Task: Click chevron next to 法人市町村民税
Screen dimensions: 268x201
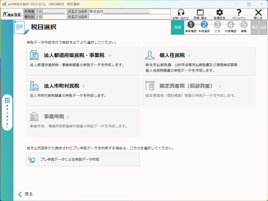Action: click(x=83, y=86)
